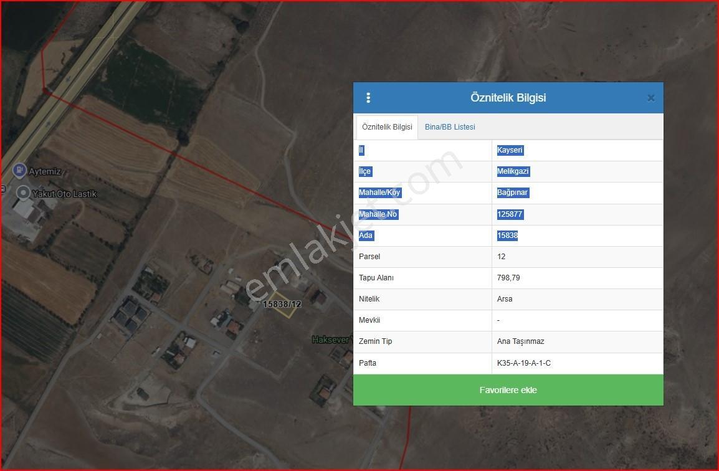Click the Tapu Alanı value 798,79
The image size is (719, 471).
[x=508, y=278]
